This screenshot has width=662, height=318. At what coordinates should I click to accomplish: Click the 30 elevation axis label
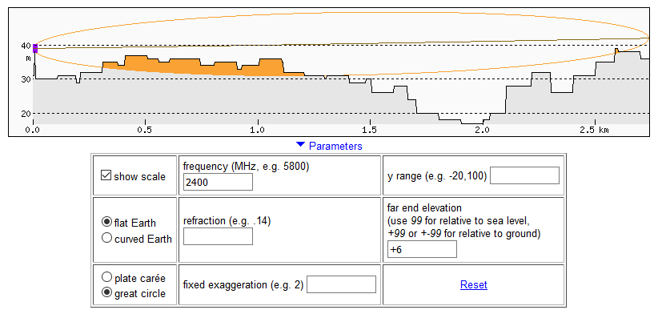(x=26, y=79)
